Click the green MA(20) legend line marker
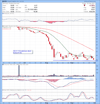100x104 pixels. pyautogui.click(x=3, y=28)
